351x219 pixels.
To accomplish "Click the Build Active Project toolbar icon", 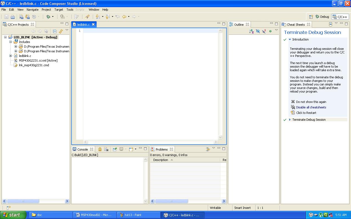I will 21,17.
